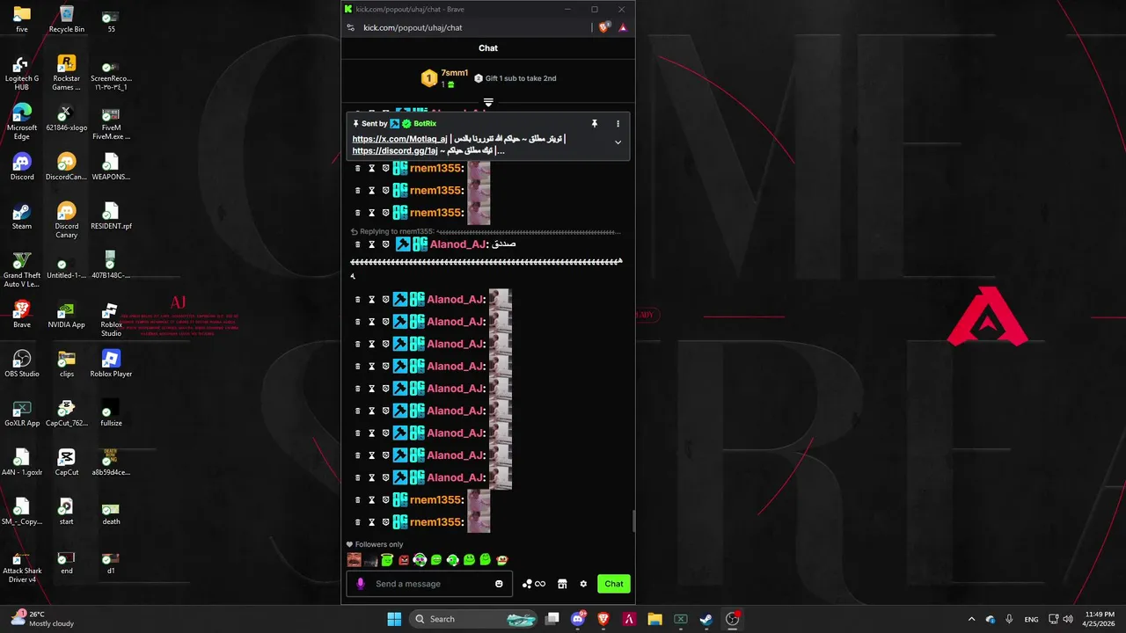
Task: Delete the Alanod_AJ reply message with trash icon
Action: click(x=357, y=244)
